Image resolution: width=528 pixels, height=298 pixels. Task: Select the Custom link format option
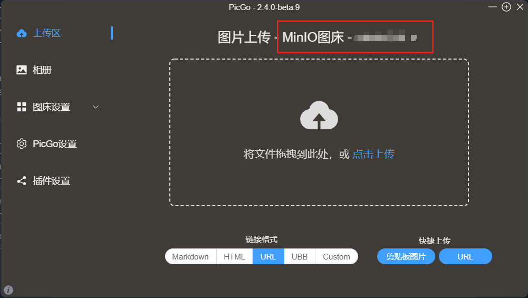coord(337,257)
